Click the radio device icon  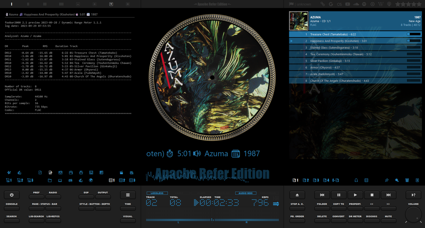[70, 180]
